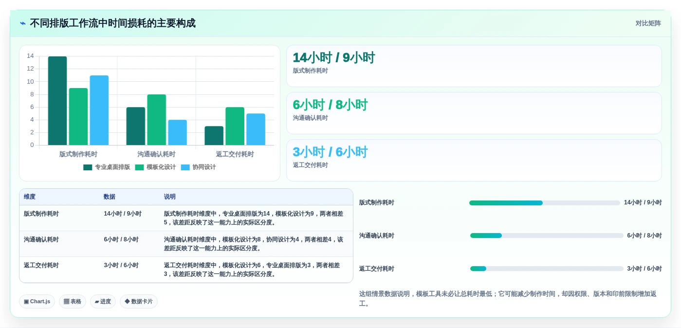Click the lightning icon beside the title
Viewport: 681px width, 328px height.
[x=23, y=23]
